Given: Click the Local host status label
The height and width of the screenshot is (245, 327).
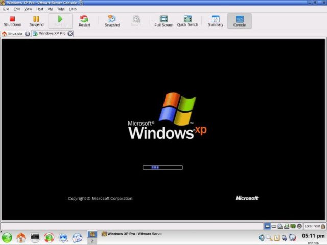Looking at the screenshot, I should [x=312, y=226].
